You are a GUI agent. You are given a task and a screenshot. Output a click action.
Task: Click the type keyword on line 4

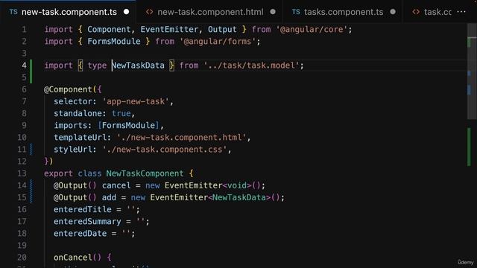[97, 66]
